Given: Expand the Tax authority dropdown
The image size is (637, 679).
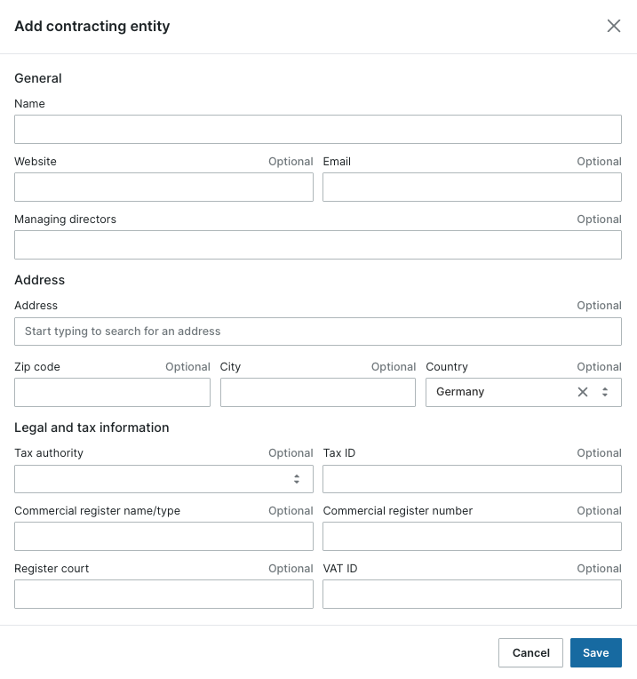Looking at the screenshot, I should tap(297, 479).
